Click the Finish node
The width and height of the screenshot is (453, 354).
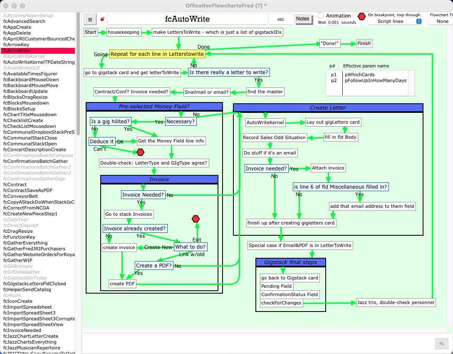pos(364,43)
